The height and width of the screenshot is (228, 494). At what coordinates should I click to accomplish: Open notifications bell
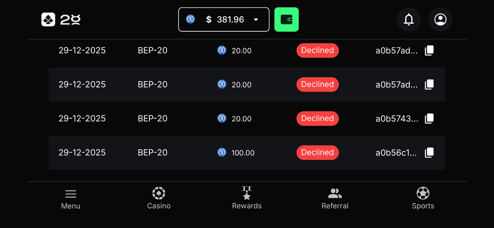(409, 19)
